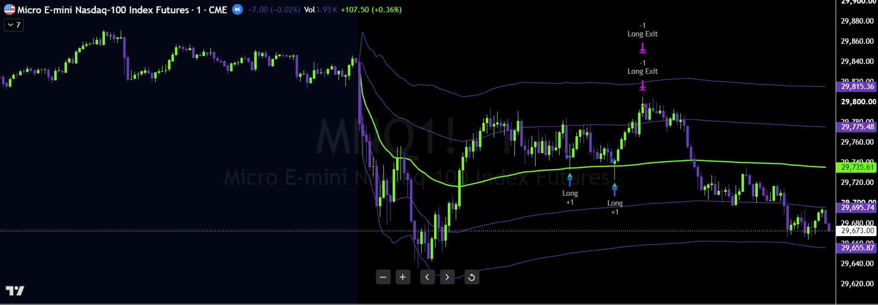Viewport: 878px width, 305px height.
Task: Click the Vol 3.95 K value
Action: tap(321, 10)
